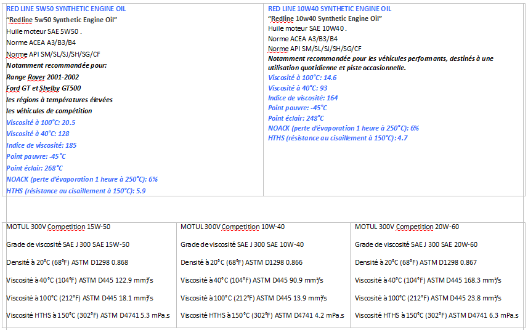Click Grade de viscosité SAE J 300 SAE 15W-50
The height and width of the screenshot is (330, 528).
68,244
